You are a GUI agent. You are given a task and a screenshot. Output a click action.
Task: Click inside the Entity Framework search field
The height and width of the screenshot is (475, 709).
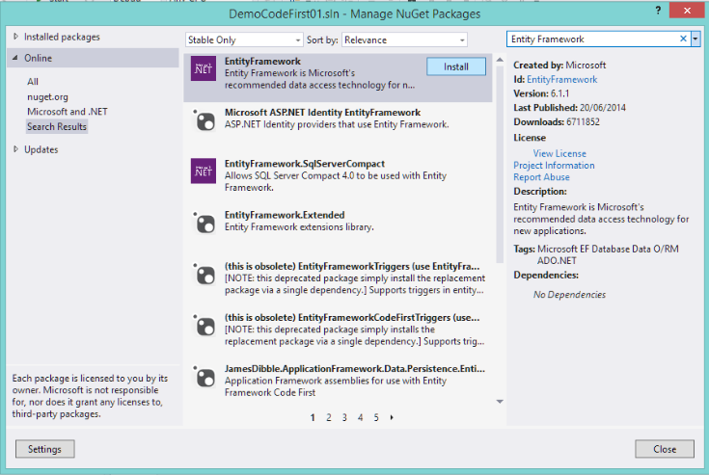[x=592, y=40]
